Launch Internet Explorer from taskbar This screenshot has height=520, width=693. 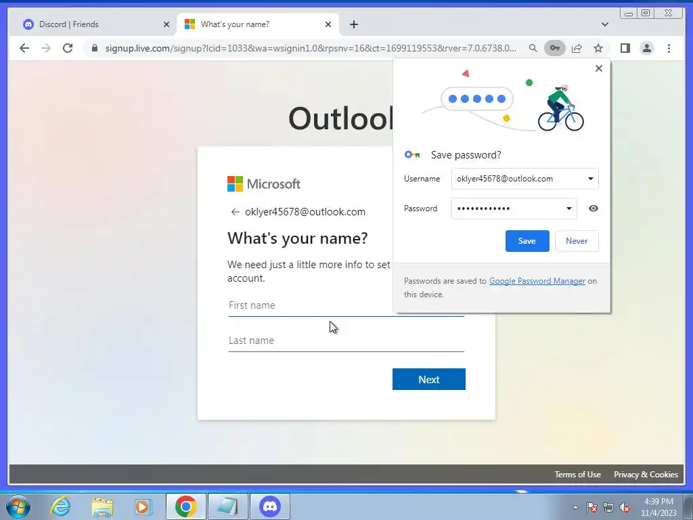[x=60, y=506]
